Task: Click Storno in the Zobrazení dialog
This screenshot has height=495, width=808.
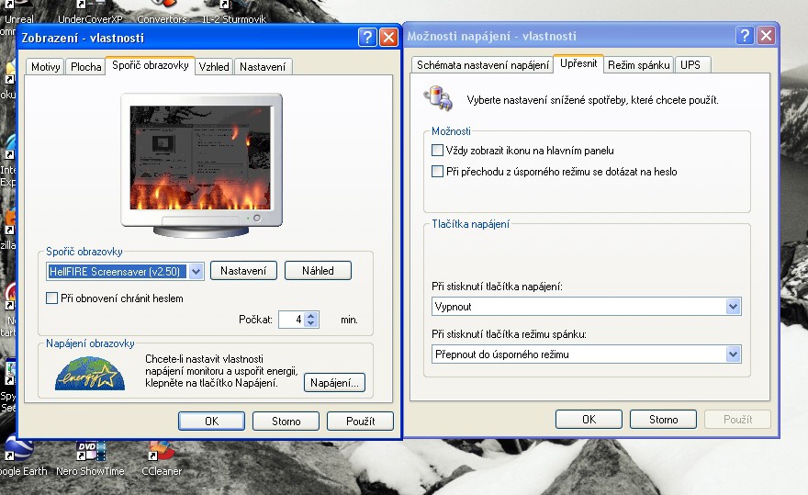Action: pos(286,421)
